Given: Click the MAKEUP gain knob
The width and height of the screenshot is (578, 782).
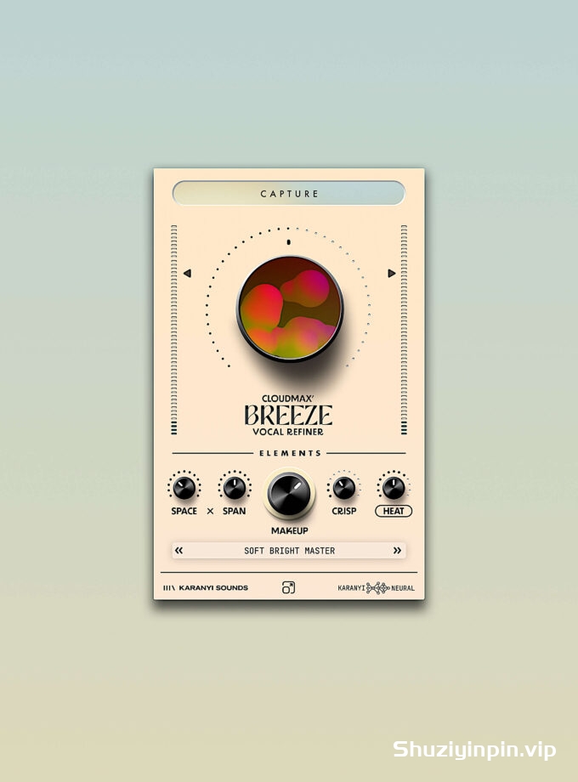Looking at the screenshot, I should [x=289, y=493].
